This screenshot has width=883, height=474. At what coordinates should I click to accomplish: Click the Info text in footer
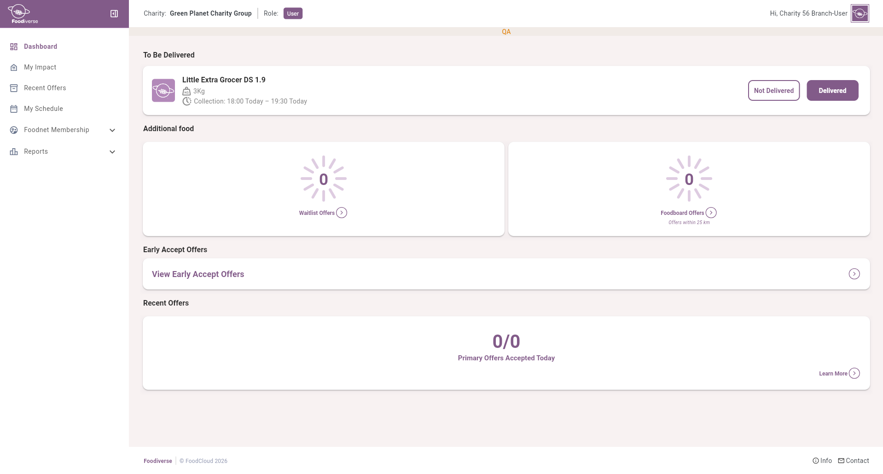pyautogui.click(x=826, y=461)
